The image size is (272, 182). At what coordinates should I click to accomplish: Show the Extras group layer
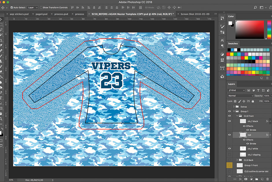point(229,107)
